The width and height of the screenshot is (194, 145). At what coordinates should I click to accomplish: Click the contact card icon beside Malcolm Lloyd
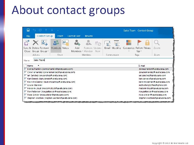[x=25, y=88]
